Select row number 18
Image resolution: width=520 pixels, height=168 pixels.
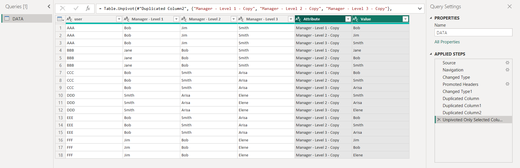click(x=60, y=155)
